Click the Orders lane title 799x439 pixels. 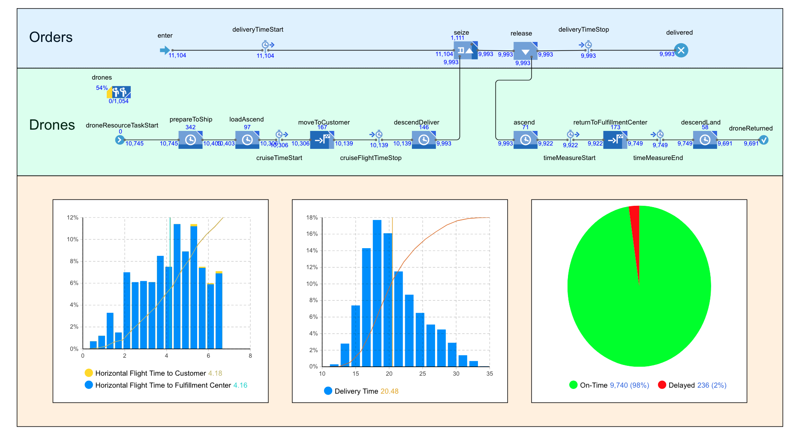(x=51, y=37)
